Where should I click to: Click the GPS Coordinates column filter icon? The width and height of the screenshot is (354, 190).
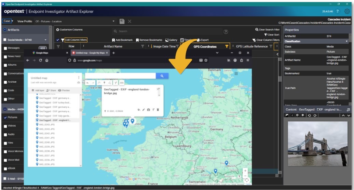coord(227,46)
